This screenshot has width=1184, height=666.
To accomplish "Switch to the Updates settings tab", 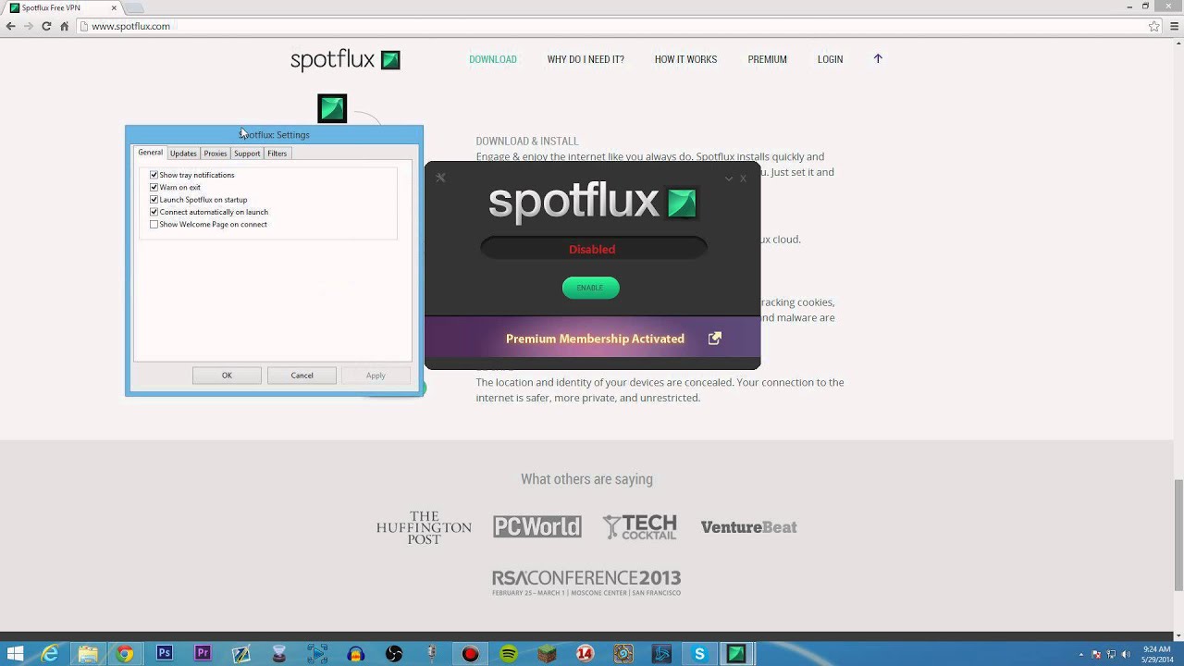I will tap(183, 154).
